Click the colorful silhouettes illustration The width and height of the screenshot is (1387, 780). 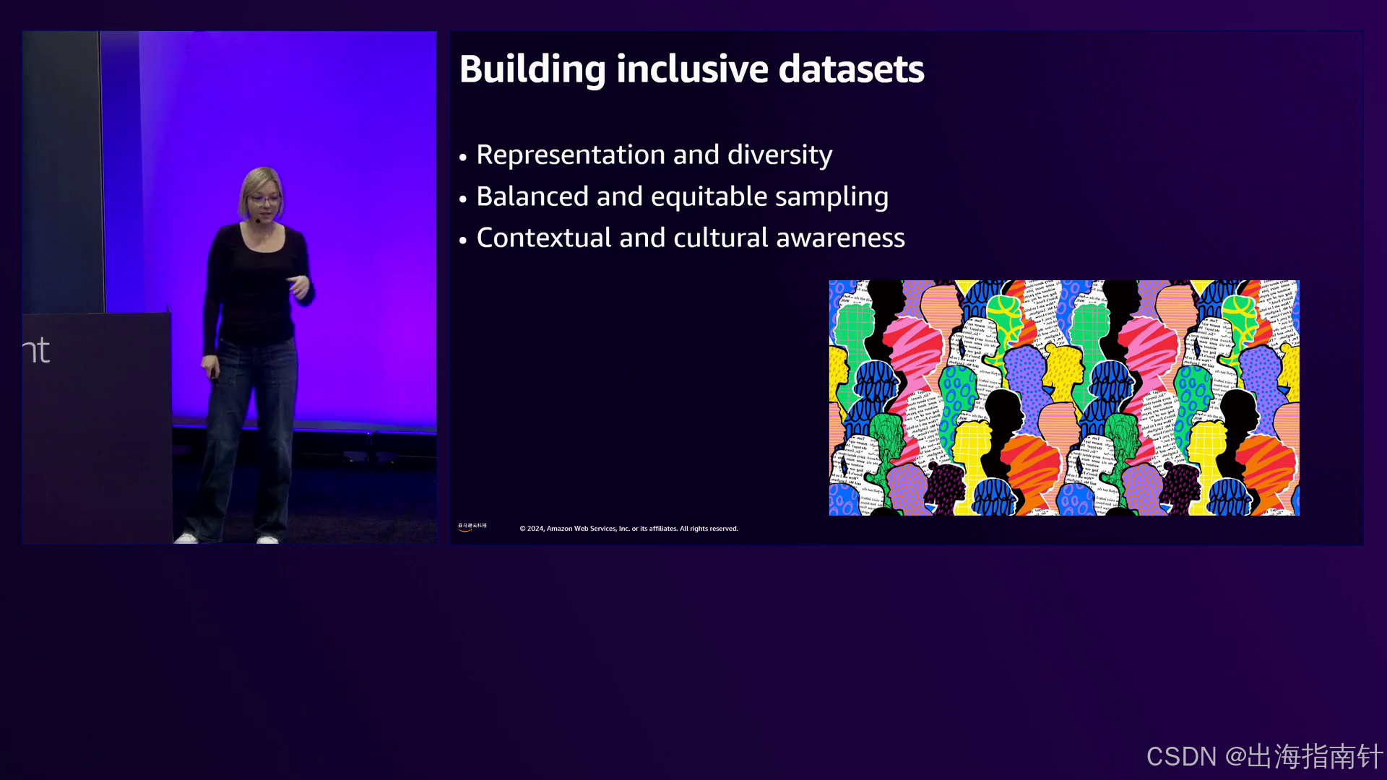[1063, 398]
